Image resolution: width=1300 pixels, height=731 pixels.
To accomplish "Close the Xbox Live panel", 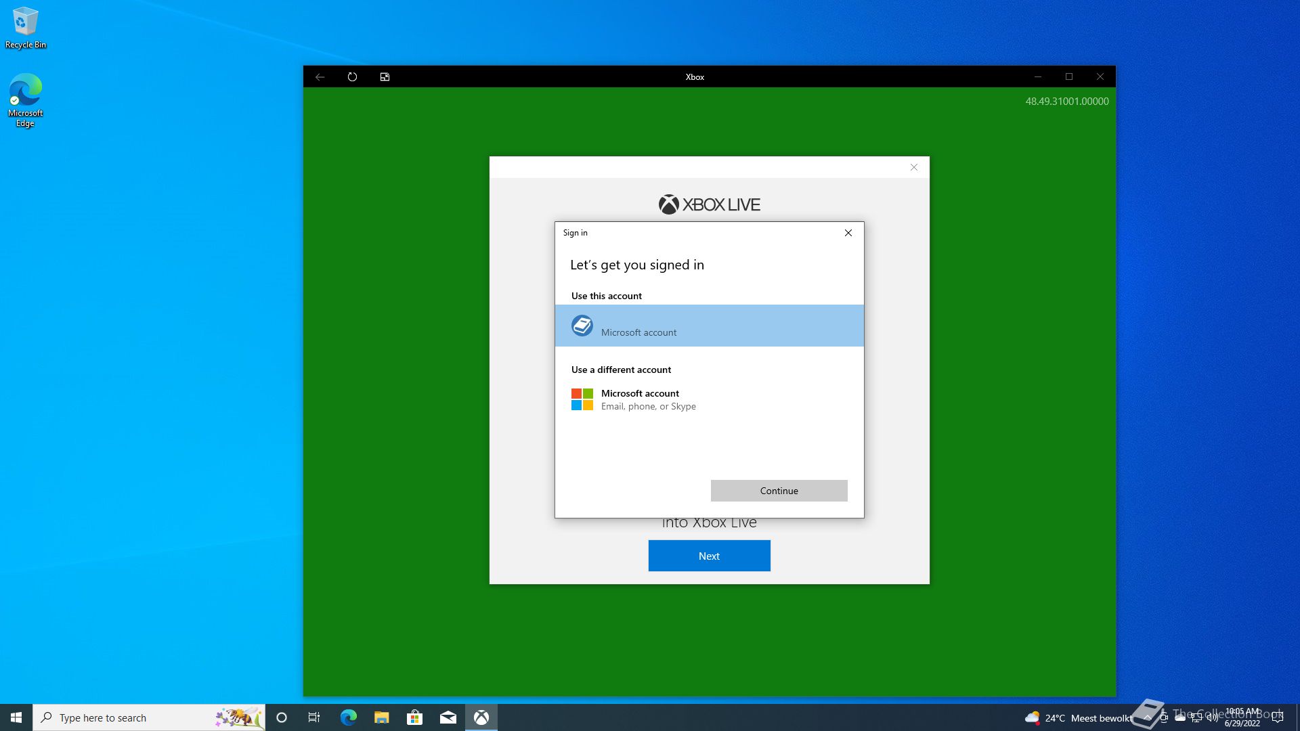I will [914, 167].
